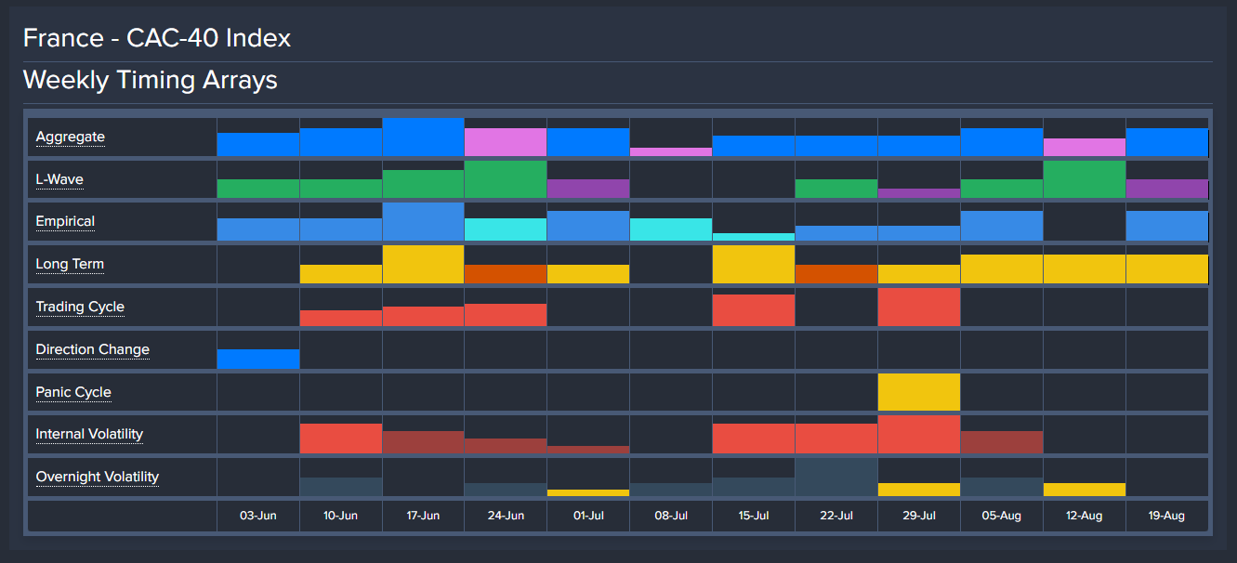Click the France - CAC-40 Index heading
Image resolution: width=1237 pixels, height=563 pixels.
157,38
